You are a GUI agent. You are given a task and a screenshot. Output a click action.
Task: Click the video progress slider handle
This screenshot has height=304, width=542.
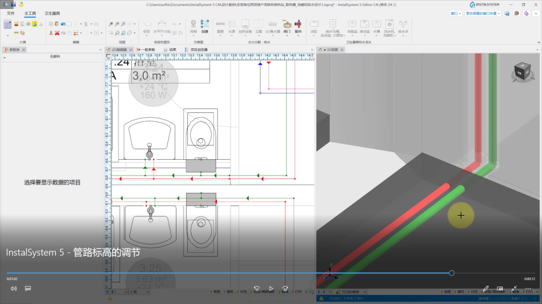[x=452, y=273]
